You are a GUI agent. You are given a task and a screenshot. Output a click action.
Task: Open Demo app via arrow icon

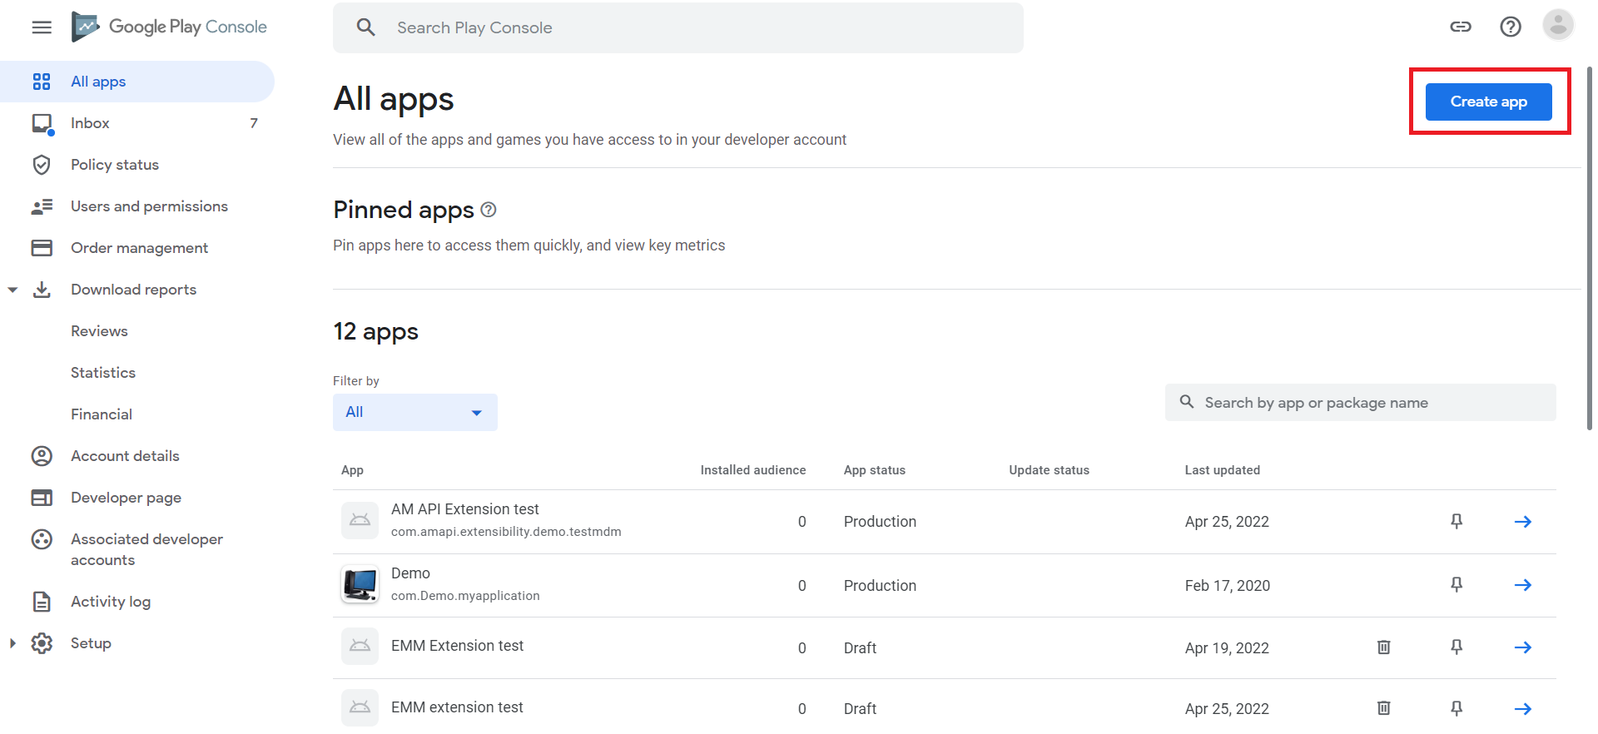tap(1523, 585)
